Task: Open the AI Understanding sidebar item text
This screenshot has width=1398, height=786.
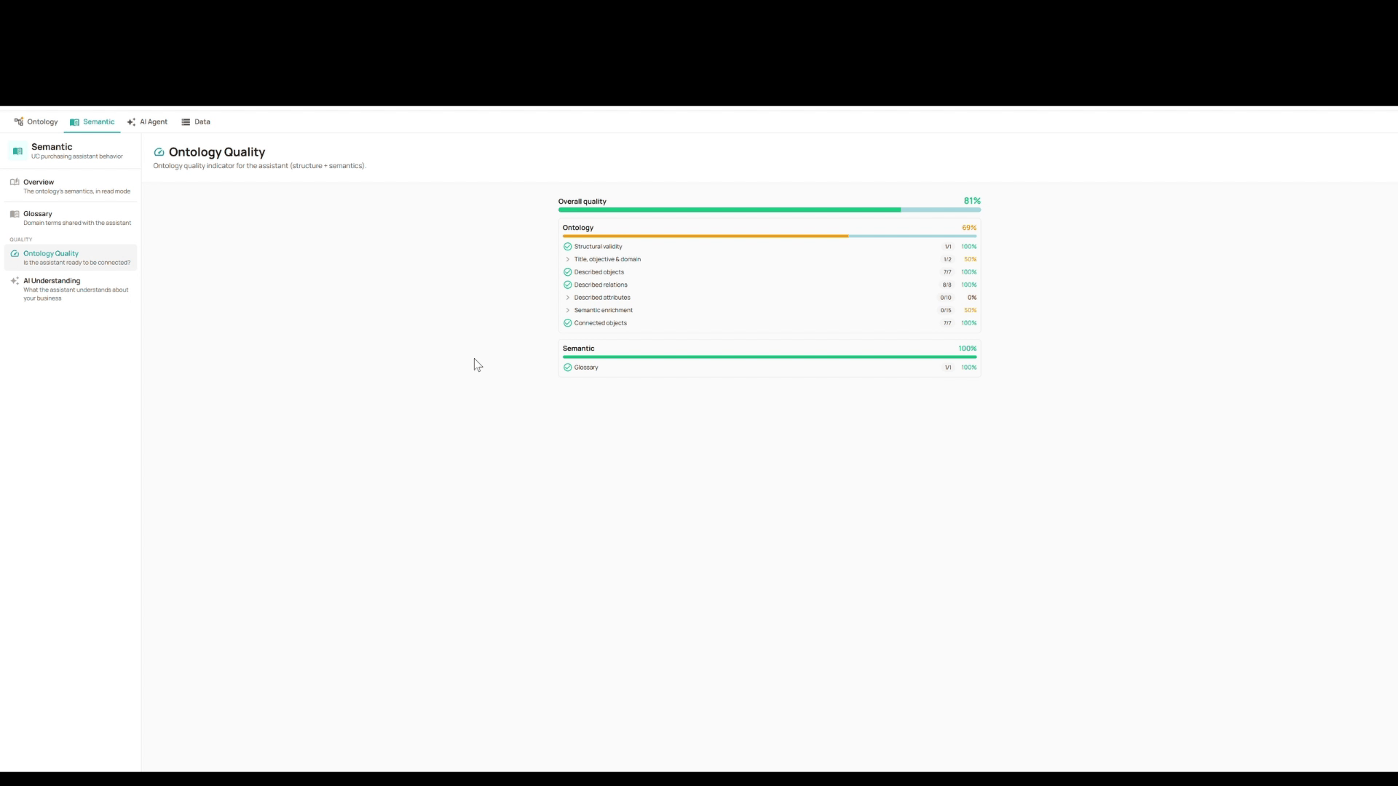Action: coord(52,281)
